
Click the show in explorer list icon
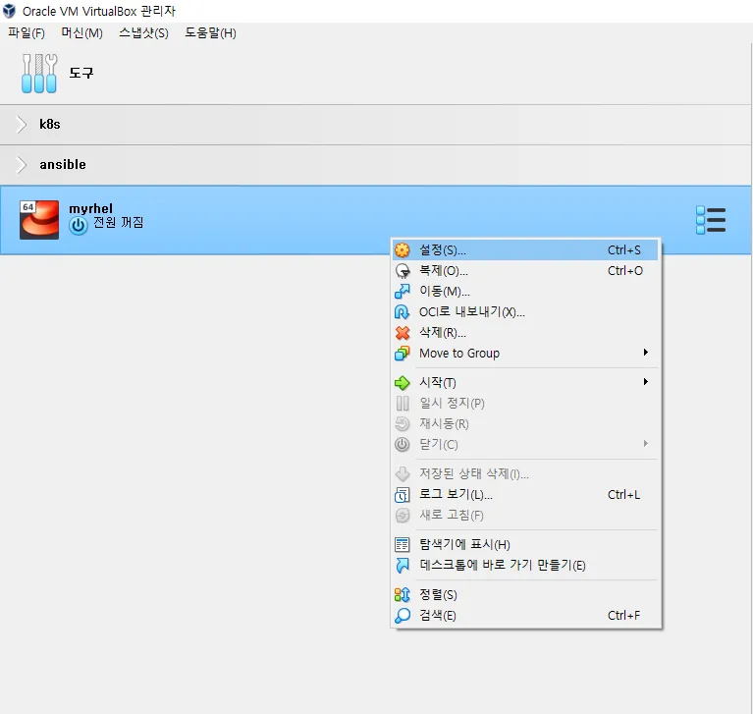pyautogui.click(x=402, y=544)
